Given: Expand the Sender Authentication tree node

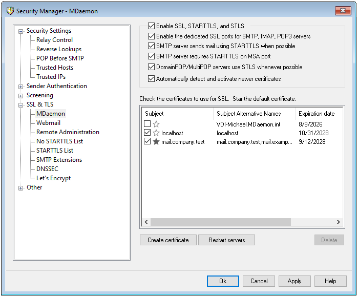Looking at the screenshot, I should pos(21,86).
